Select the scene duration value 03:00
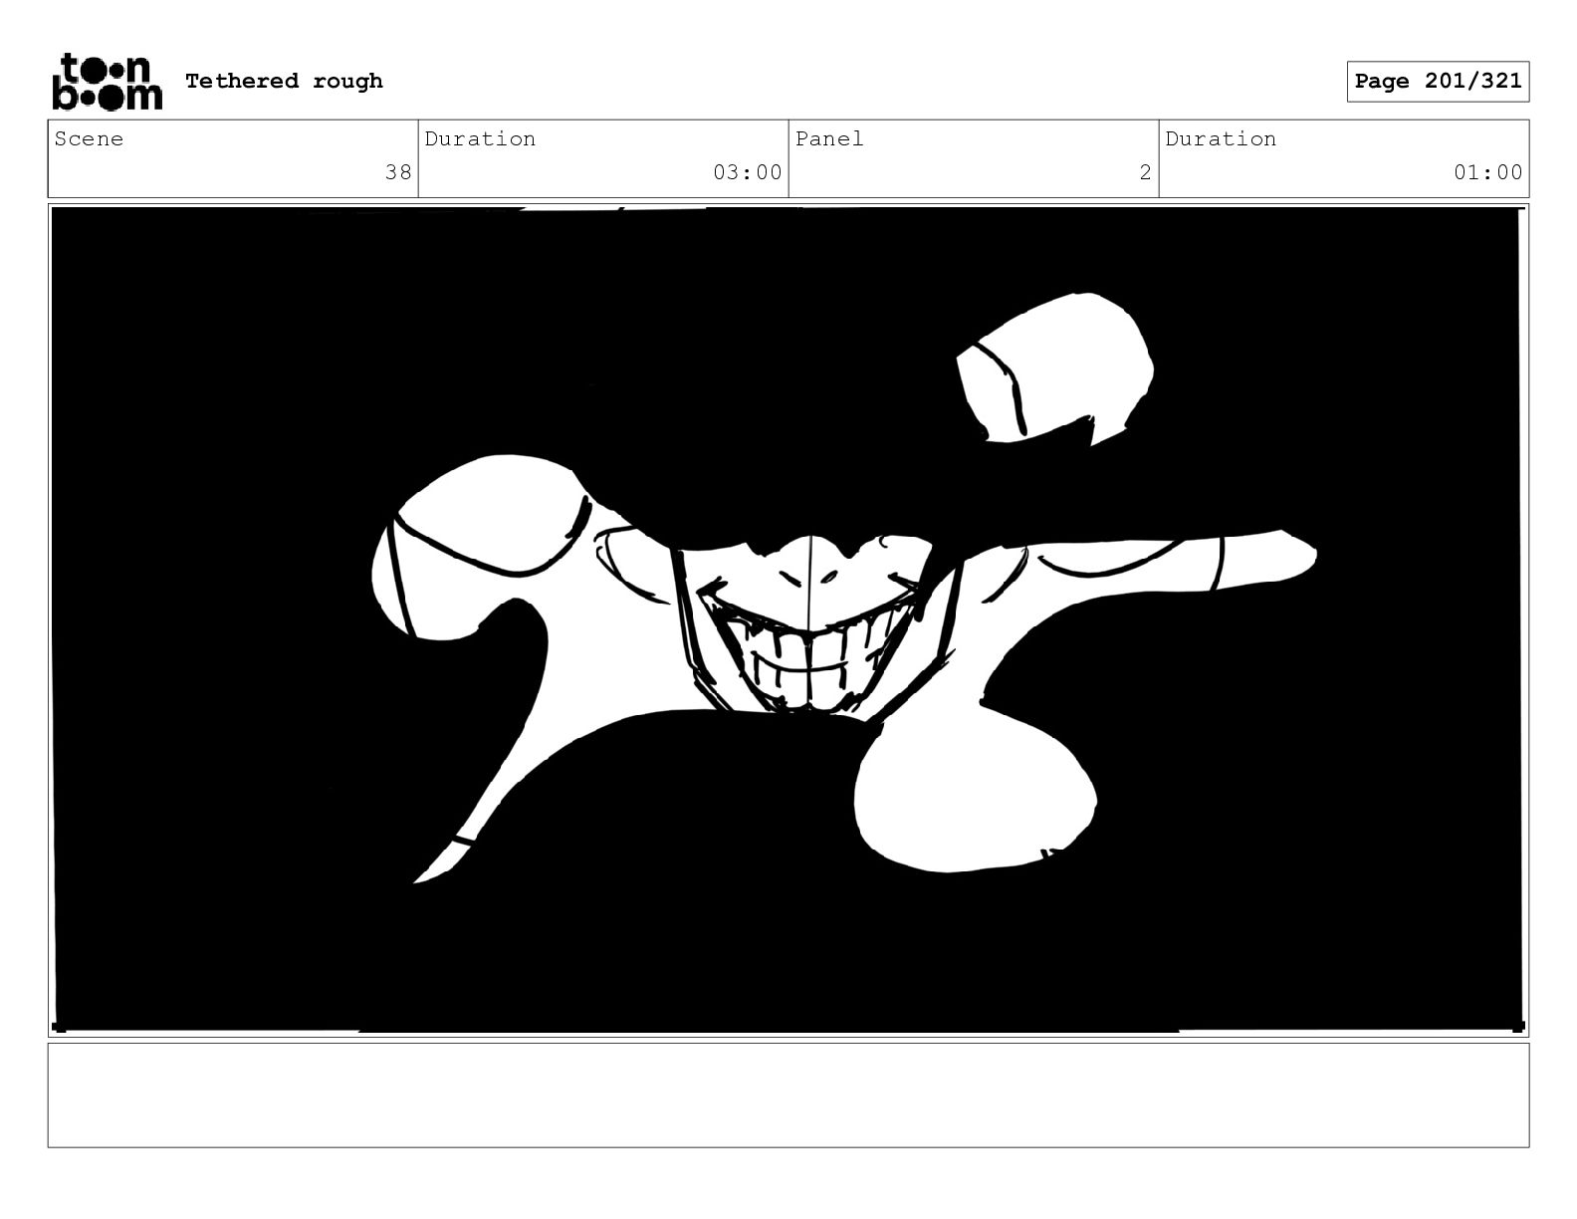Viewport: 1577px width, 1219px height. 747,172
